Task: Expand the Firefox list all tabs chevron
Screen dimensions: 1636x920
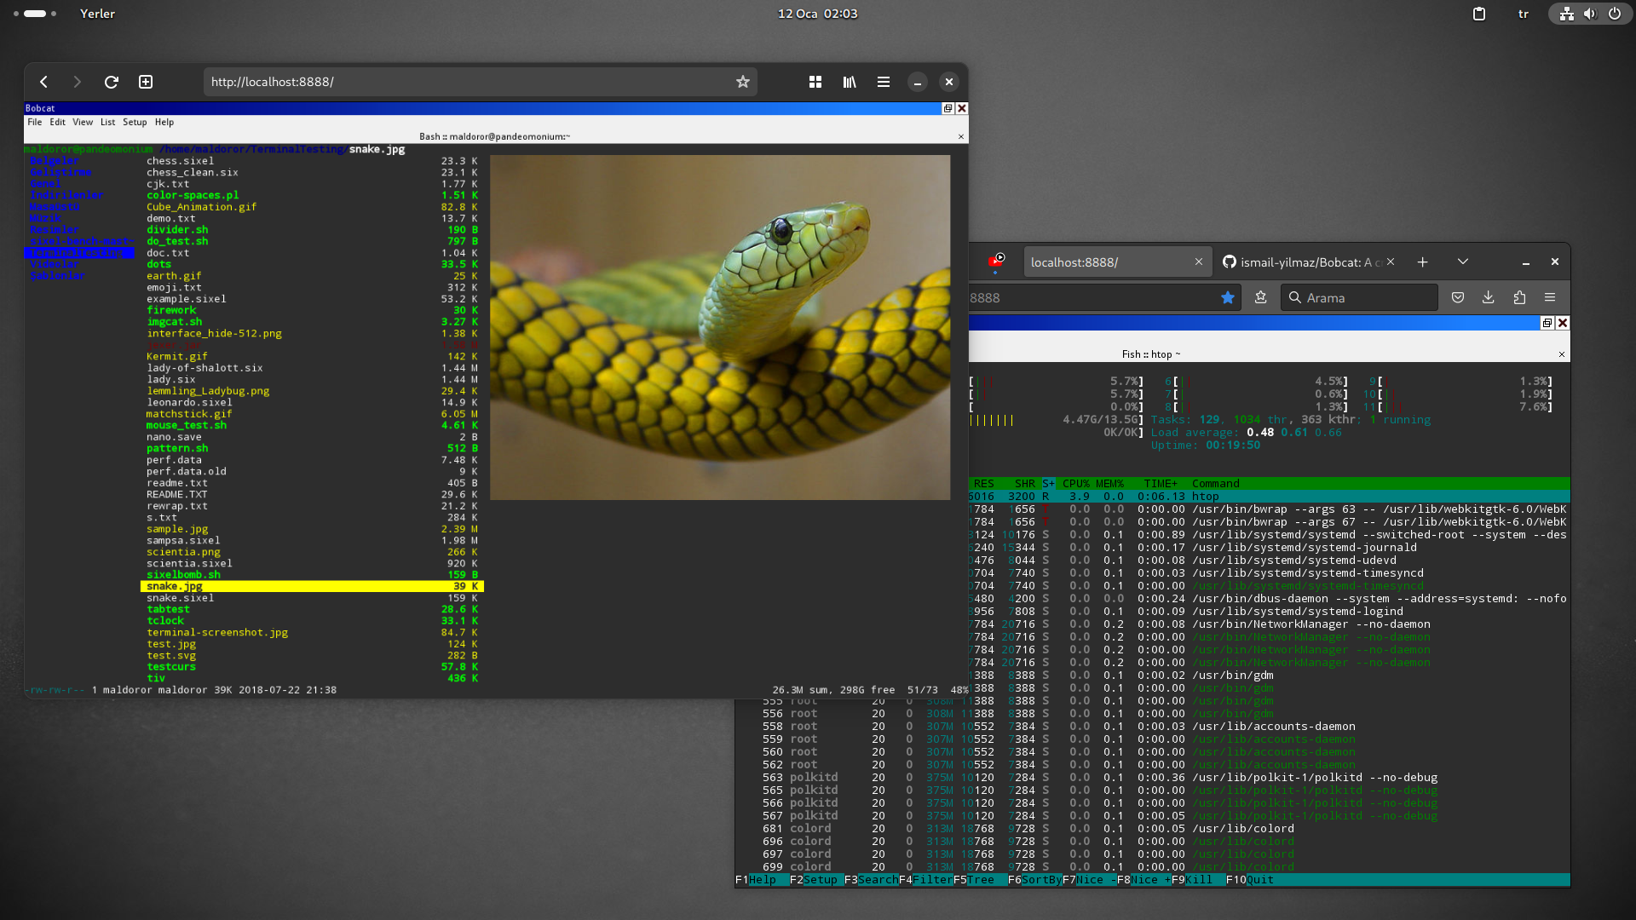Action: (1463, 262)
